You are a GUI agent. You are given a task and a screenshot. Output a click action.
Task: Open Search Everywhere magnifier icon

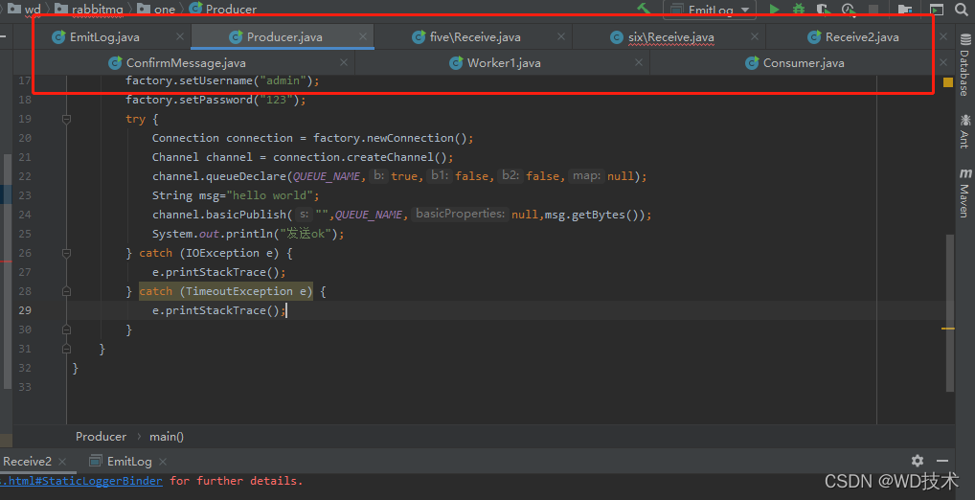coord(962,9)
